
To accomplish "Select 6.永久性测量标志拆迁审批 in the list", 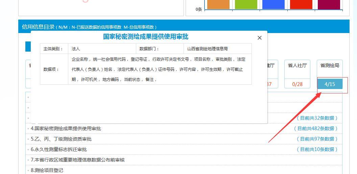I will point(59,149).
